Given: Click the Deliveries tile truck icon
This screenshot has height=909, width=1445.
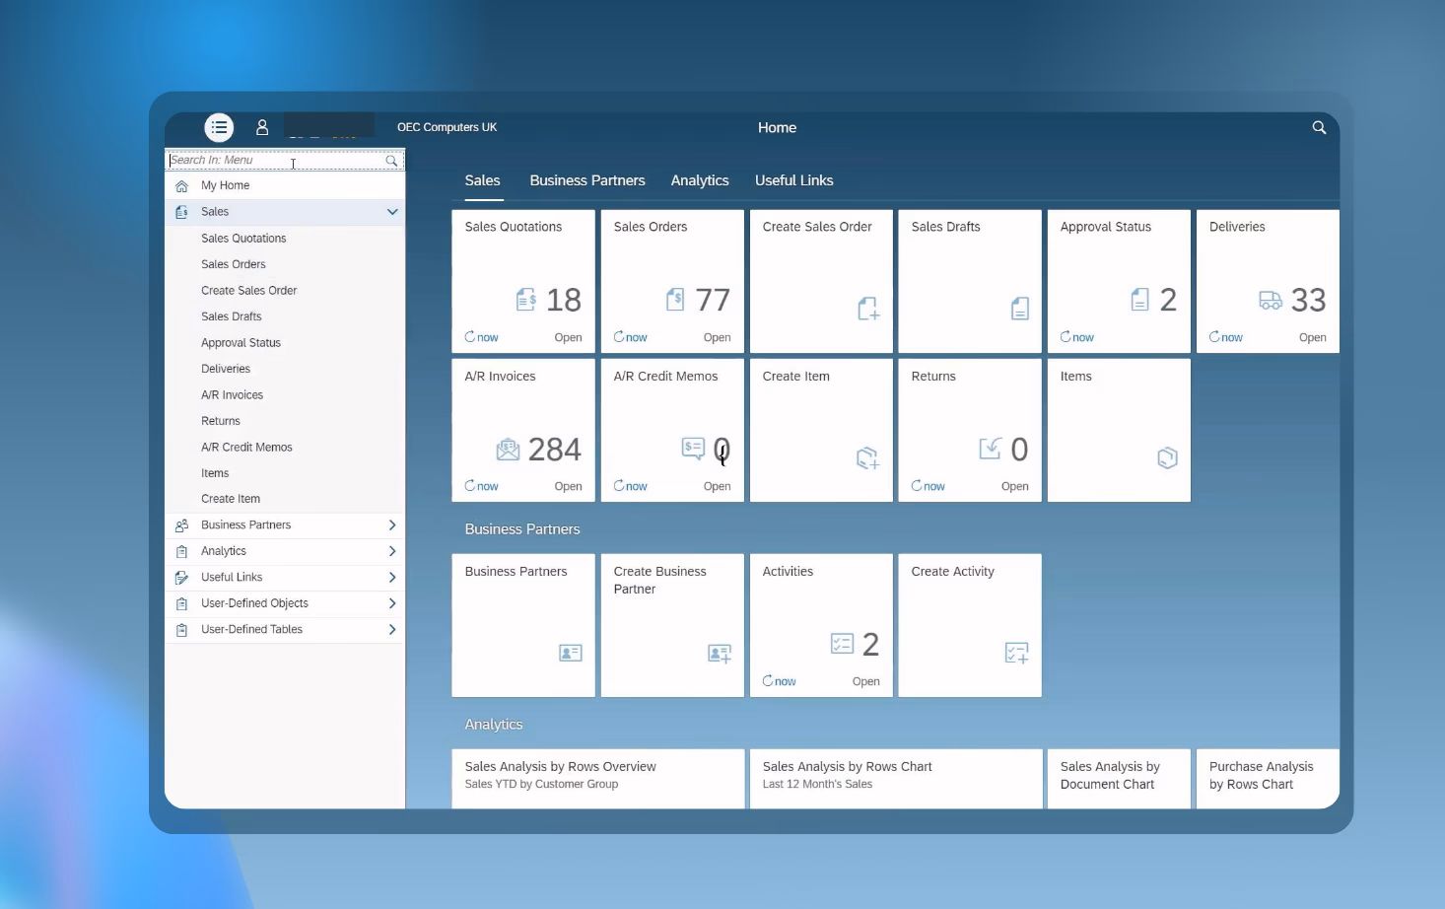Looking at the screenshot, I should 1271,300.
